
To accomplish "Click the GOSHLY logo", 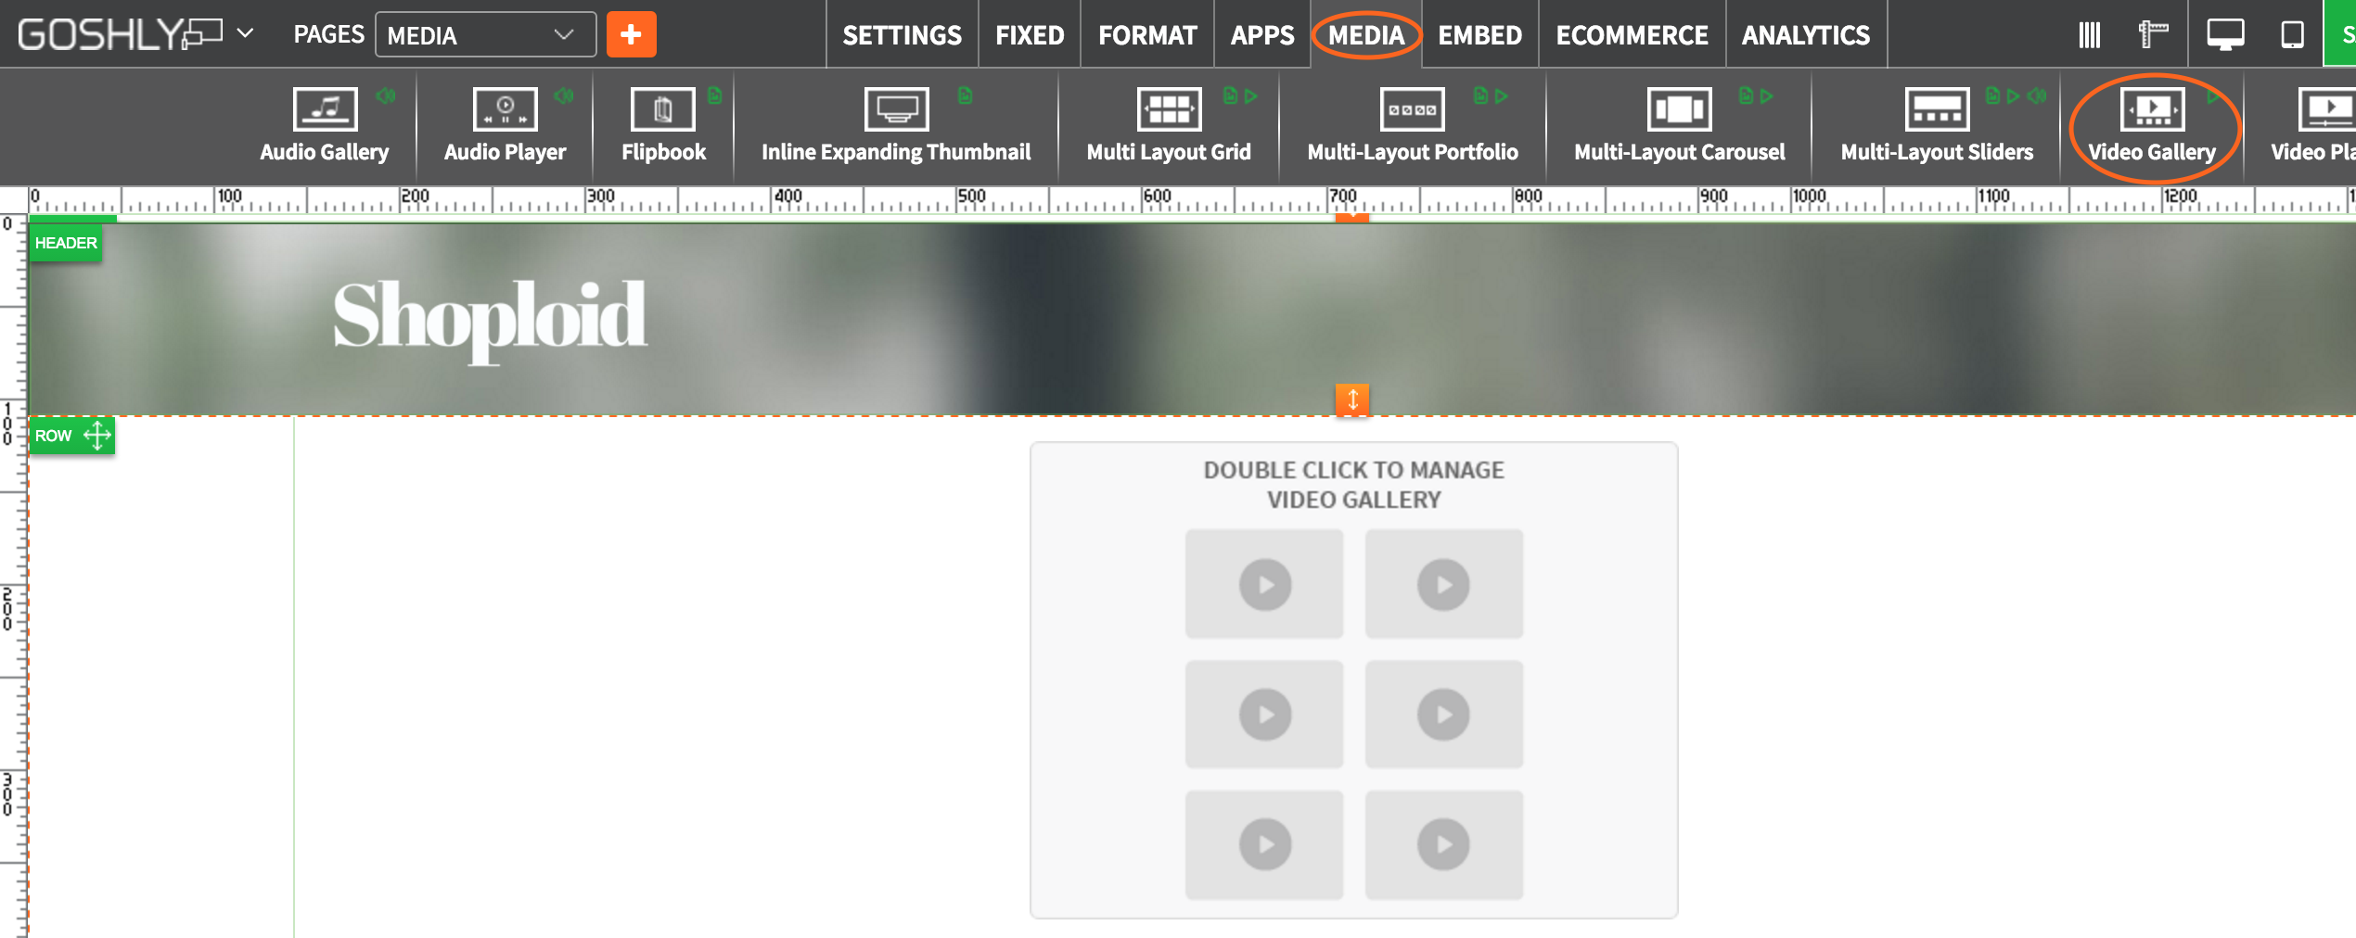I will (x=119, y=34).
